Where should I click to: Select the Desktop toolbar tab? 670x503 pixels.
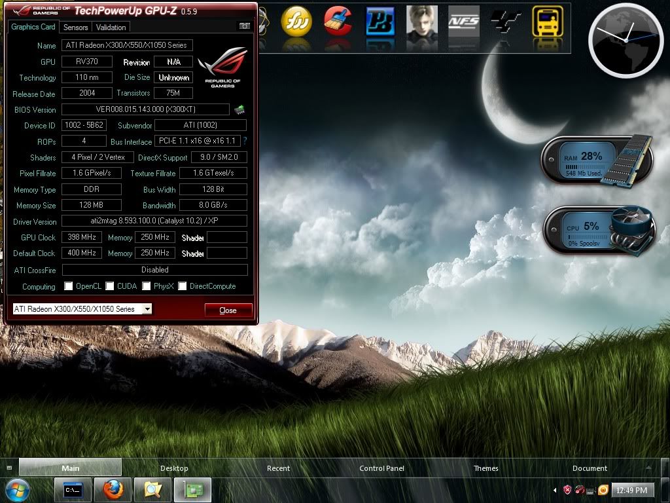pyautogui.click(x=174, y=468)
